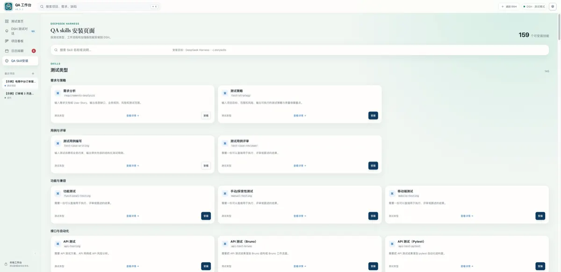Click the requirements-analysis slug label

[x=79, y=96]
